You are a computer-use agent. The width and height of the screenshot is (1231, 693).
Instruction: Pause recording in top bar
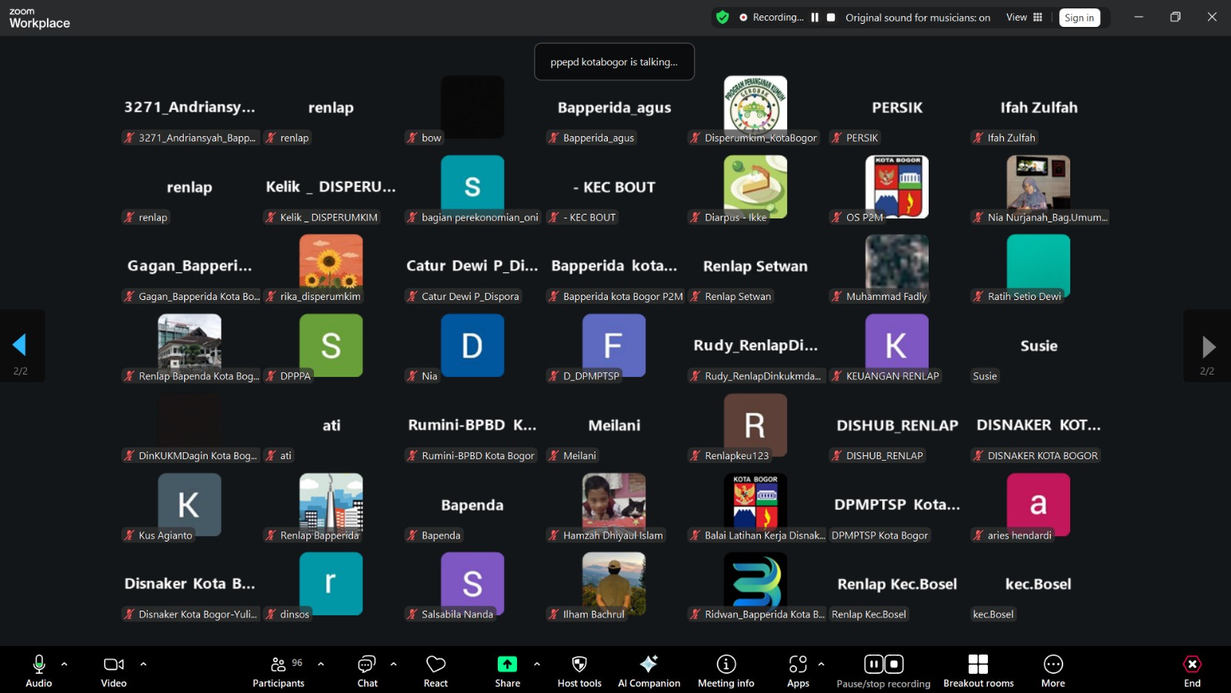click(815, 18)
